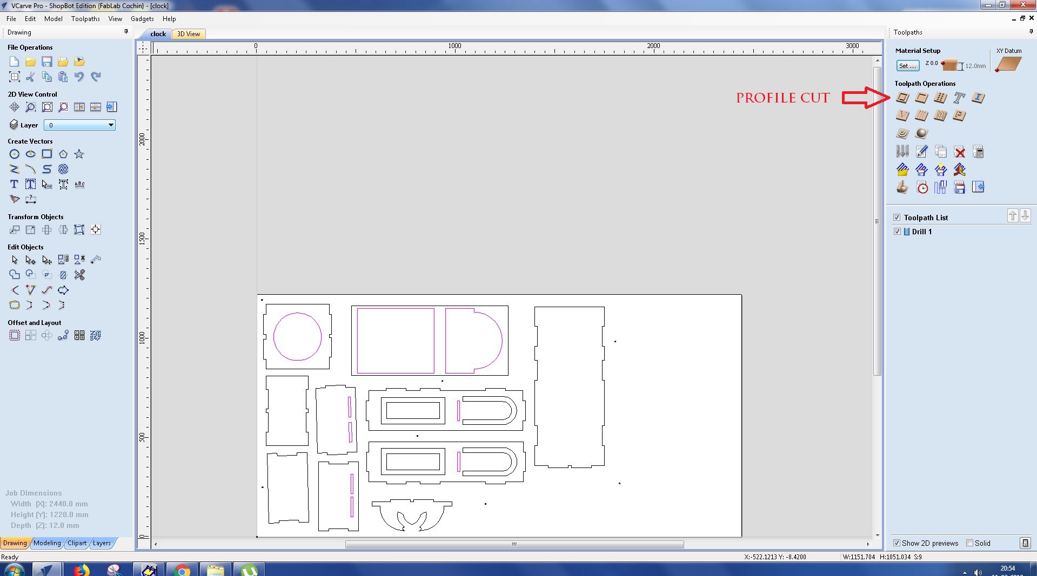Viewport: 1037px width, 576px height.
Task: Click the Zoom Box magnifier tool
Action: 31,107
